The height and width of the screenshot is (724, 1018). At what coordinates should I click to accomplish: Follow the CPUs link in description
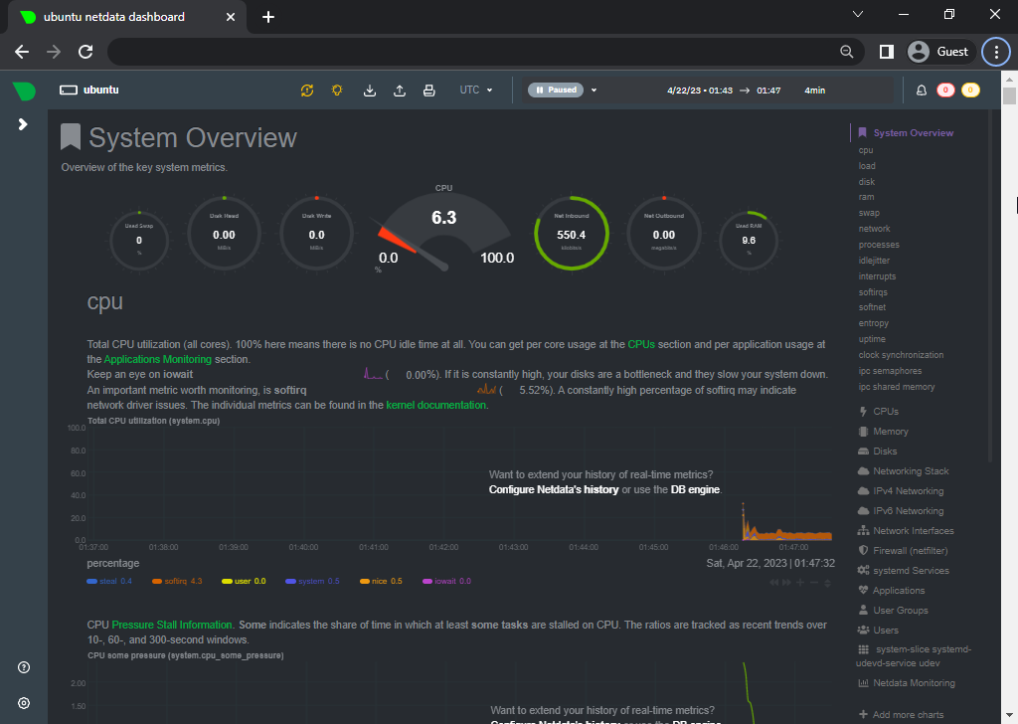(x=641, y=344)
